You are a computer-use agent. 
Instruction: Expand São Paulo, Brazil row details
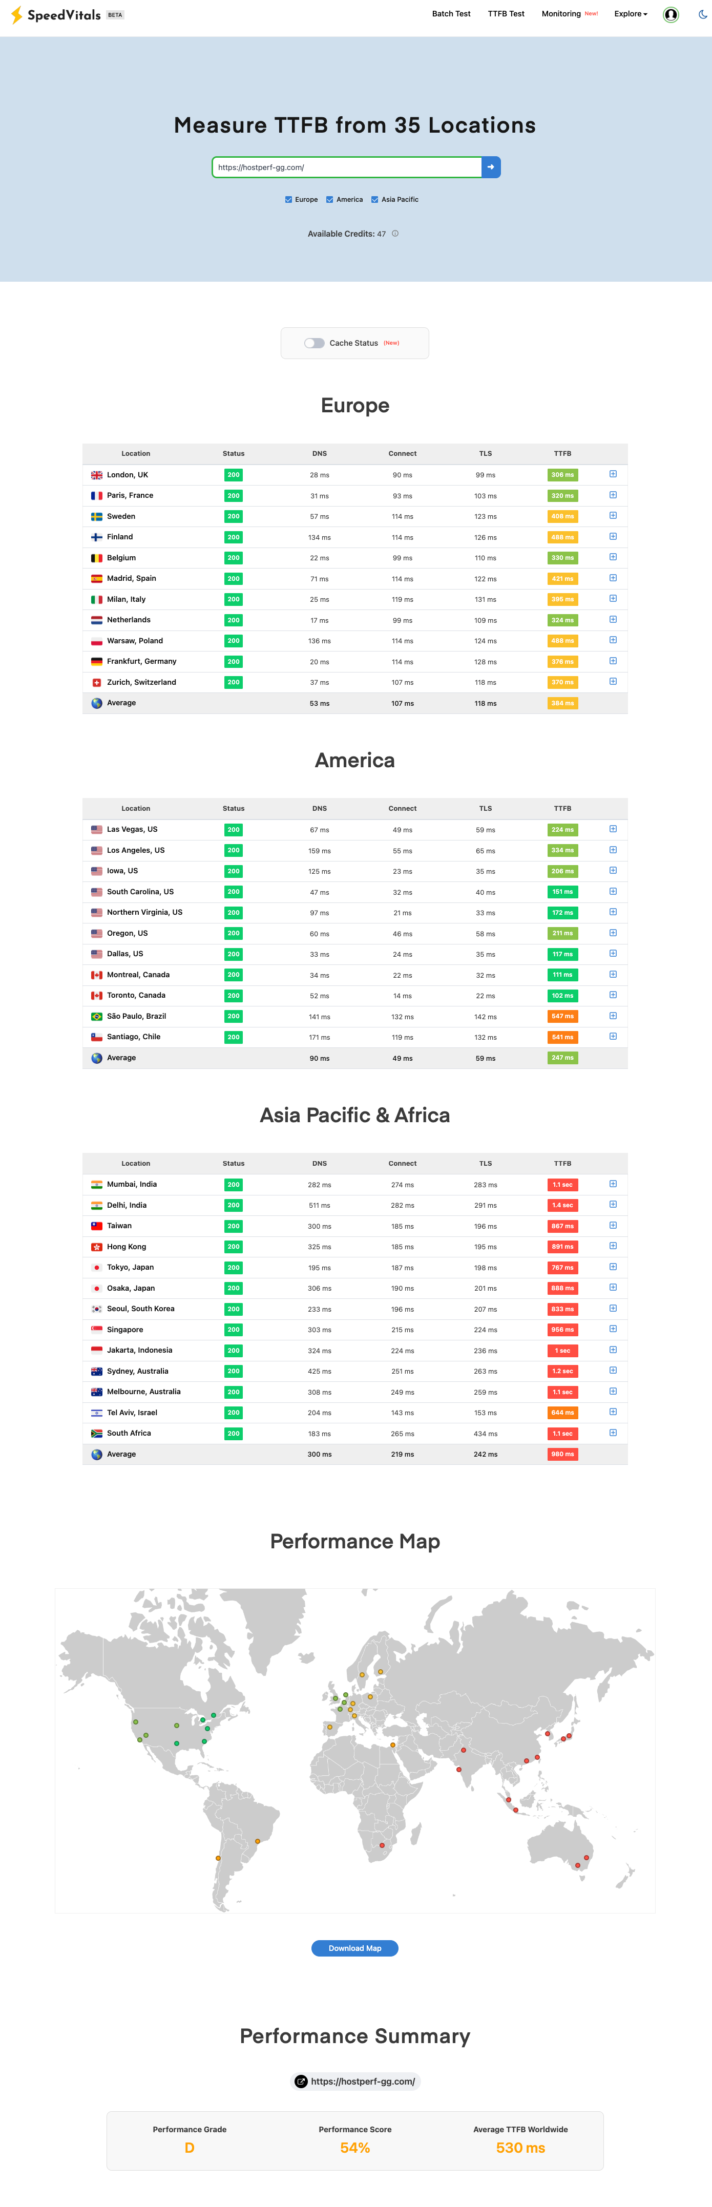tap(613, 1016)
